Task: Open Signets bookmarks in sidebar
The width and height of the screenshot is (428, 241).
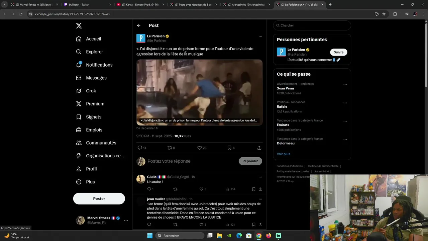Action: (x=89, y=117)
